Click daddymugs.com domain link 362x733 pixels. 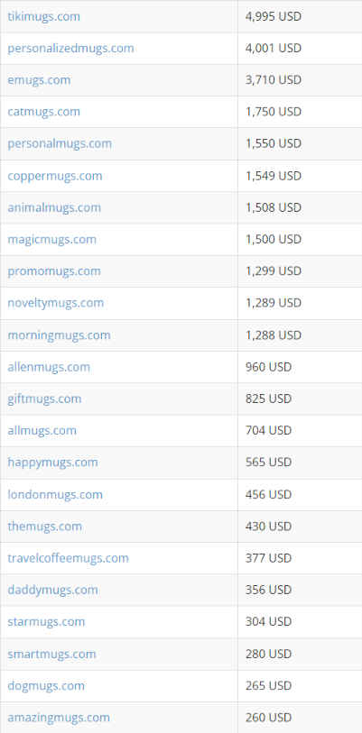[53, 590]
